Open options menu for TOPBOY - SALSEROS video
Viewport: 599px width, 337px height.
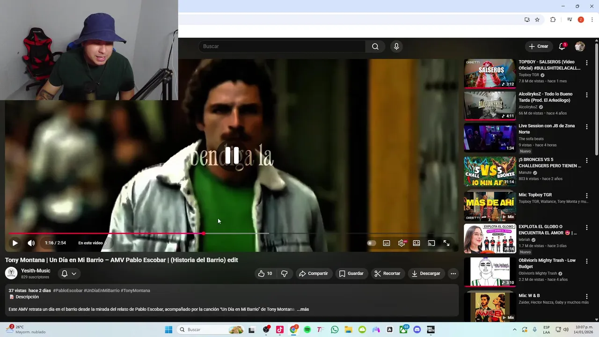[x=587, y=63]
